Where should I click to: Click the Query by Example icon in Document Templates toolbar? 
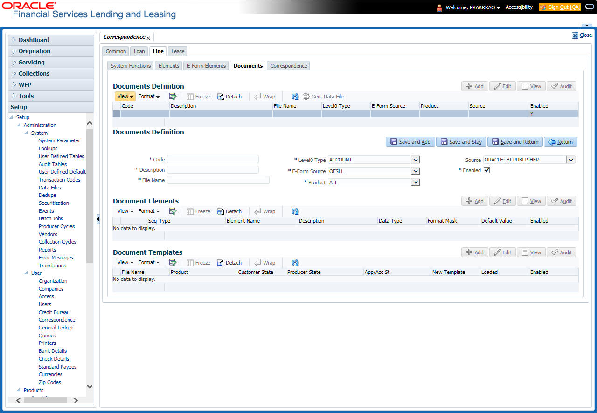173,263
